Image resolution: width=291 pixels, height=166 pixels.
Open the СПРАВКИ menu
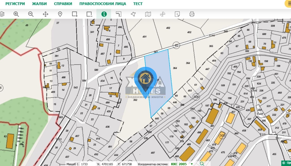point(63,4)
